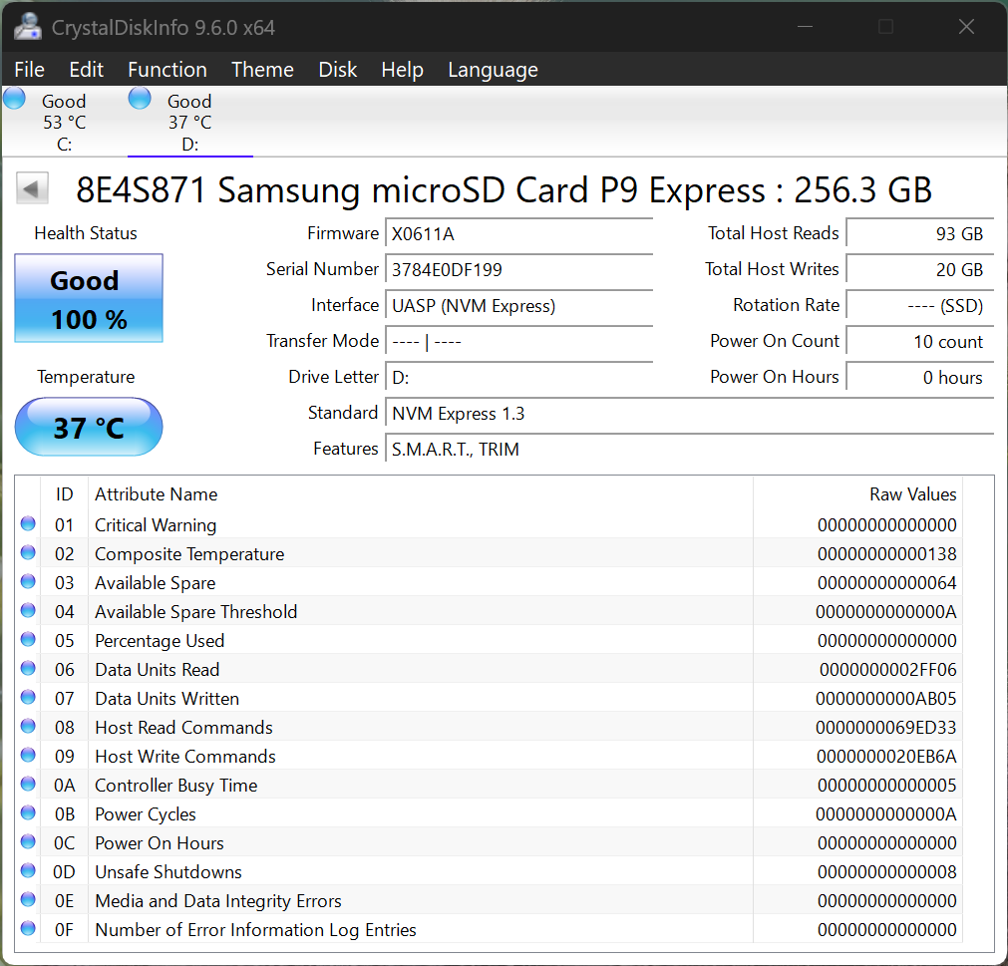
Task: Expand the Disk menu
Action: (x=338, y=70)
